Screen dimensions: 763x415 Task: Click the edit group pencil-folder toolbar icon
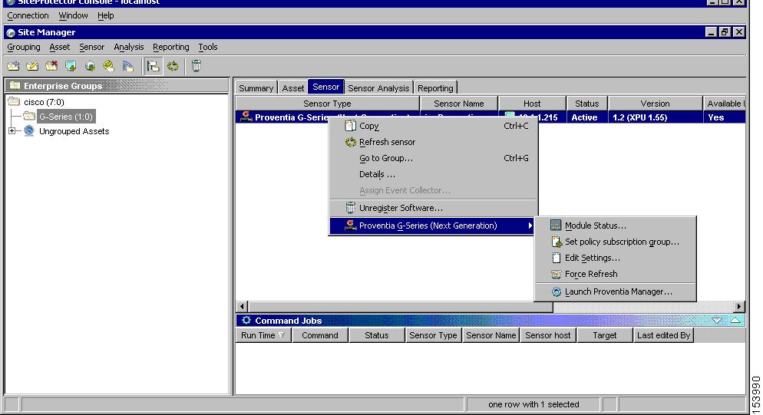point(32,66)
